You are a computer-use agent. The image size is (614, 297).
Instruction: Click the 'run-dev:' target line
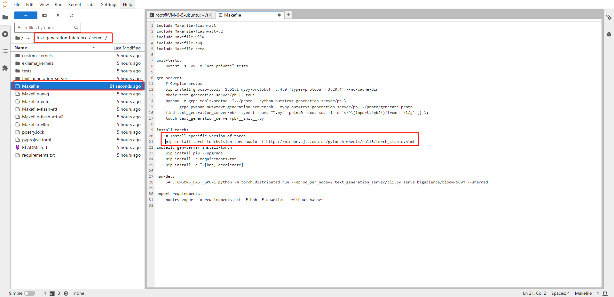[x=165, y=176]
